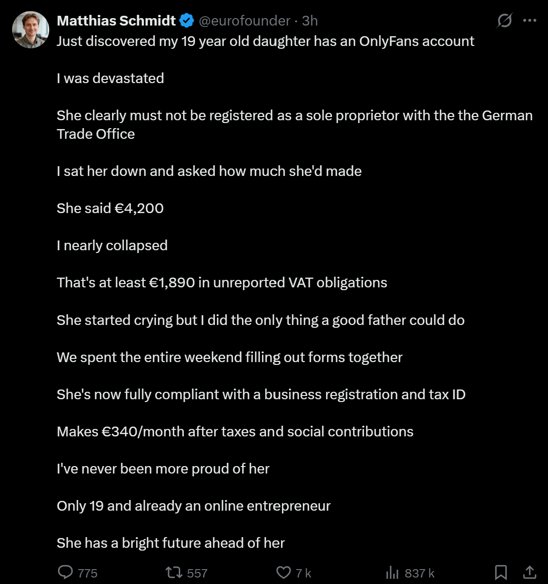Click the 7 k likes count
548x584 pixels.
[x=303, y=573]
